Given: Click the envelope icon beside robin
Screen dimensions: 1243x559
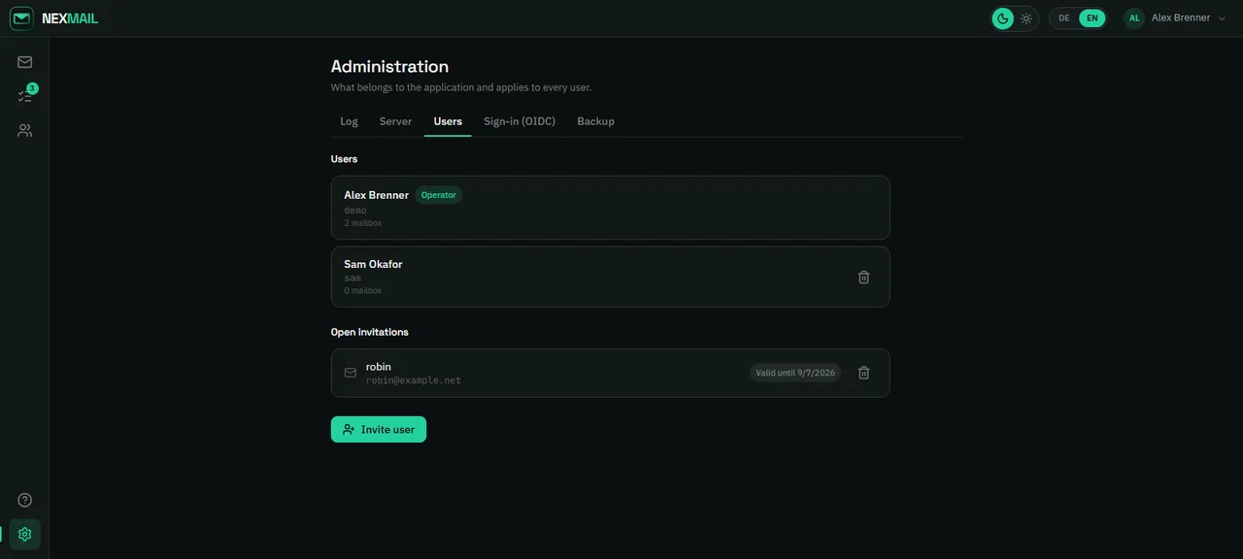Looking at the screenshot, I should click(x=351, y=373).
